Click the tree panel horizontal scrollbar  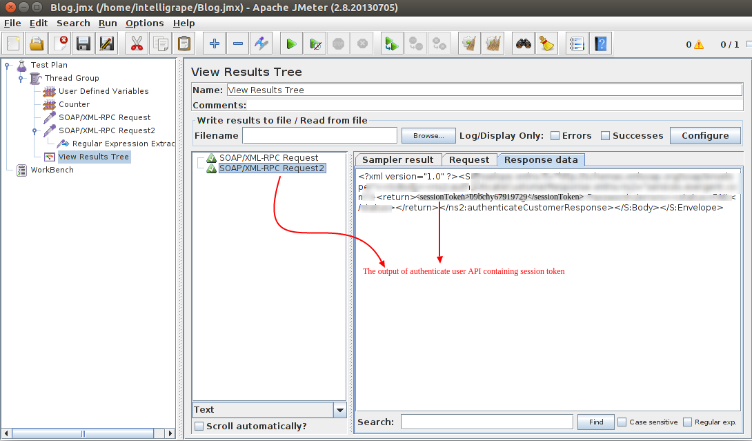83,433
